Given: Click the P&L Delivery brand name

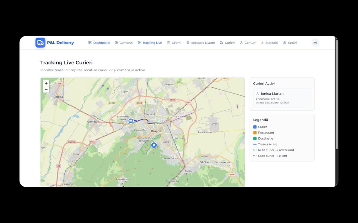Looking at the screenshot, I should point(60,43).
